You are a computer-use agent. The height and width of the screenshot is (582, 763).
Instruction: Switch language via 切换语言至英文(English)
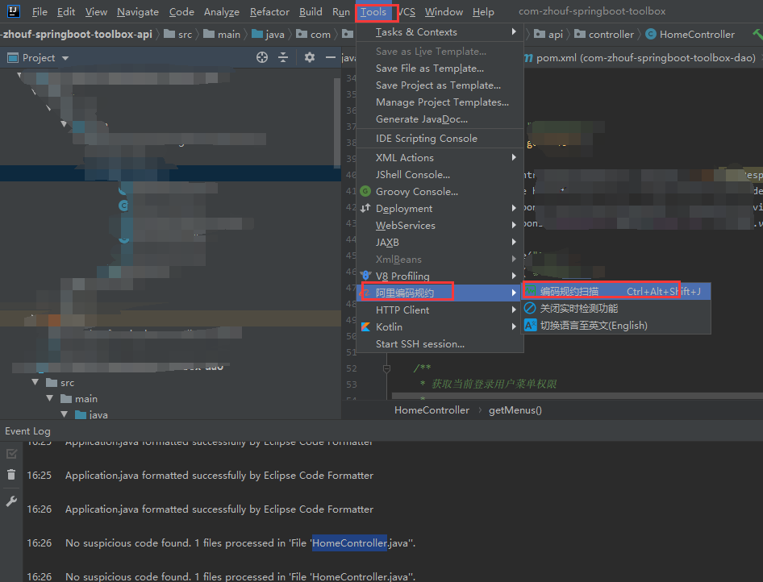click(x=616, y=326)
